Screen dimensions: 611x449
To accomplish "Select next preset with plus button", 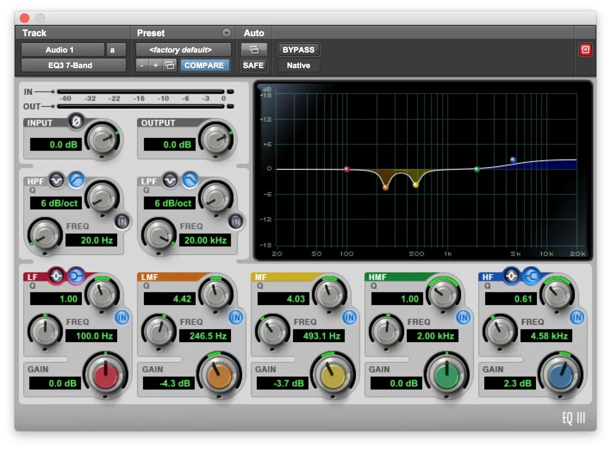I will pyautogui.click(x=156, y=65).
